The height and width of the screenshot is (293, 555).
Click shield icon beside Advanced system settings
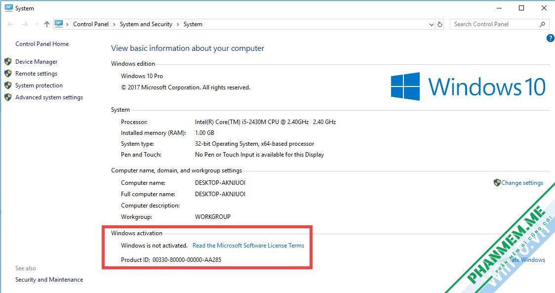point(8,97)
